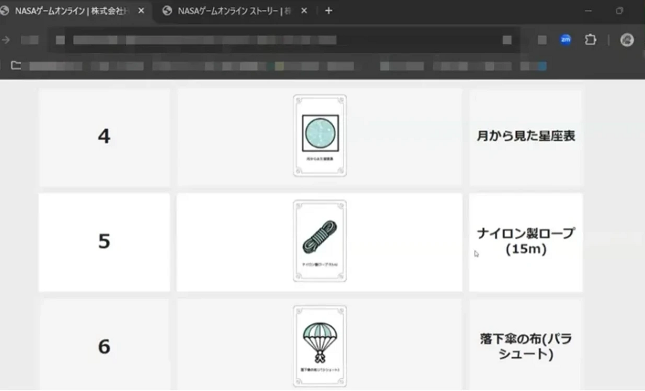645x391 pixels.
Task: Click the rank number 6
Action: (x=104, y=347)
